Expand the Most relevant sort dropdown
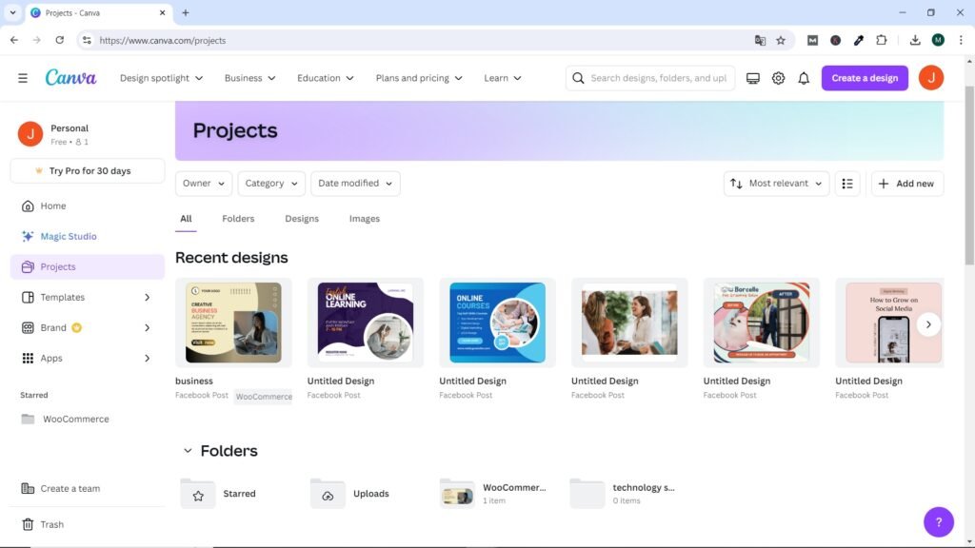 [x=776, y=184]
